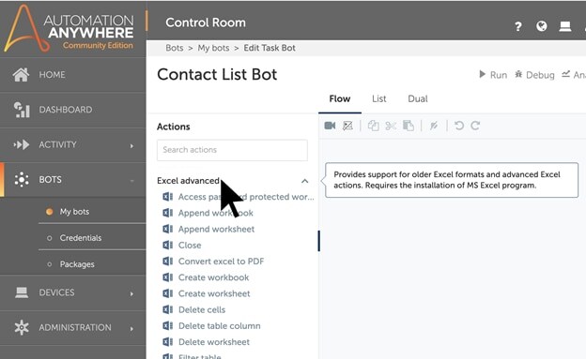Click the Run button
This screenshot has width=586, height=359.
click(493, 75)
